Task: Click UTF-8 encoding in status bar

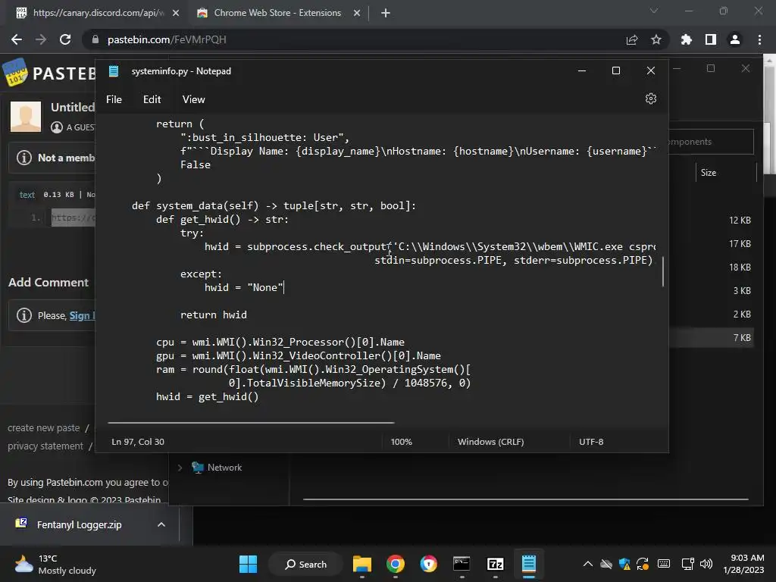Action: [591, 442]
